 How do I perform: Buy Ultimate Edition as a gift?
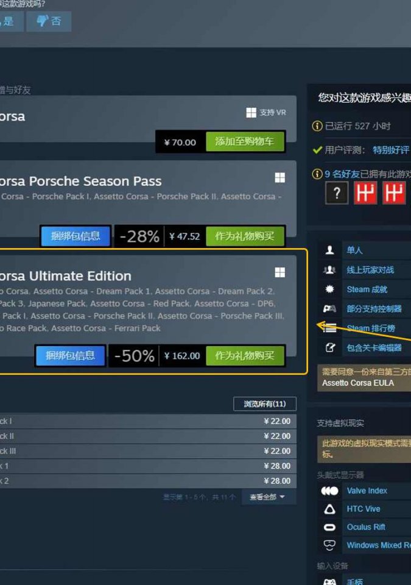pos(245,355)
